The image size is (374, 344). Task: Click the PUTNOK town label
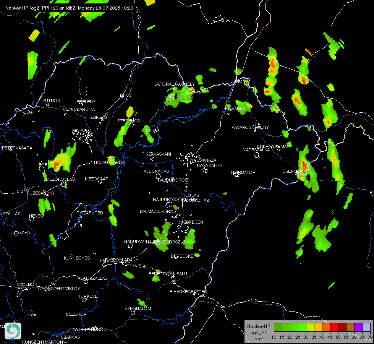coord(51,101)
